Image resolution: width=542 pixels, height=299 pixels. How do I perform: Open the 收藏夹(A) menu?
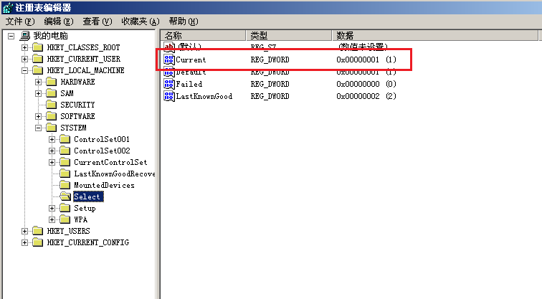click(x=141, y=22)
